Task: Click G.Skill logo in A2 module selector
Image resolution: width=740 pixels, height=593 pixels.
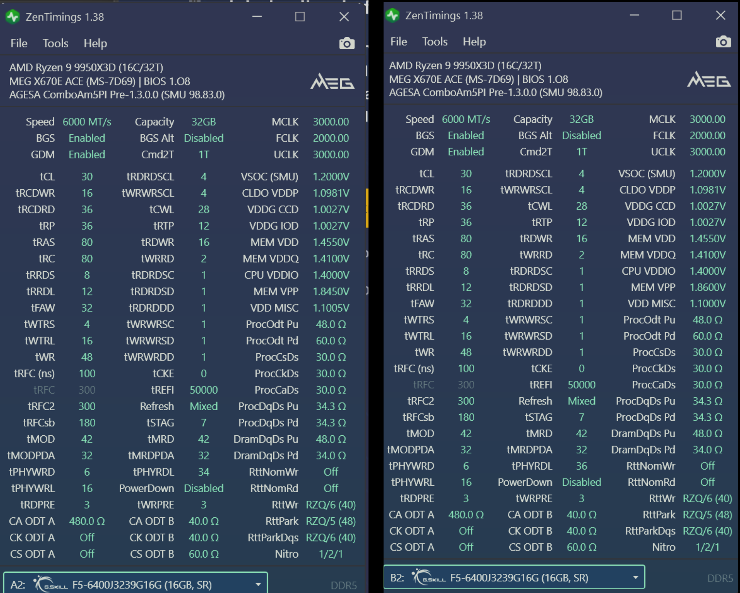Action: 50,584
